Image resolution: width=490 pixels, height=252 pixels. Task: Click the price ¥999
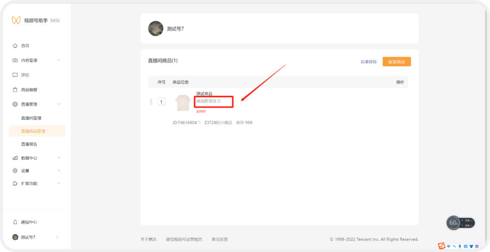point(201,112)
